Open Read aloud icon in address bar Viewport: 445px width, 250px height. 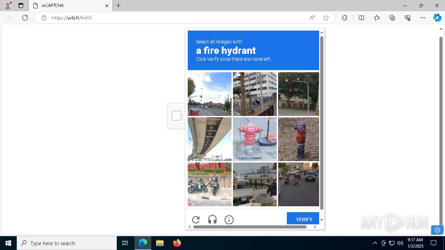click(x=312, y=18)
